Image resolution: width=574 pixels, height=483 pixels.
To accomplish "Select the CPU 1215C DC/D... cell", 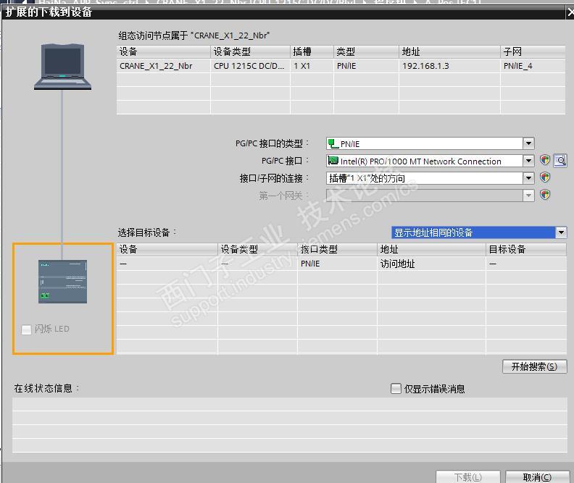I will 250,66.
